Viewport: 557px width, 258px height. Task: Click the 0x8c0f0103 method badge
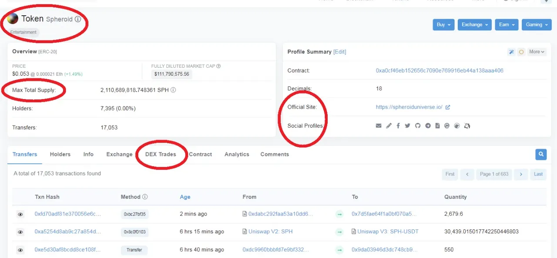(134, 232)
